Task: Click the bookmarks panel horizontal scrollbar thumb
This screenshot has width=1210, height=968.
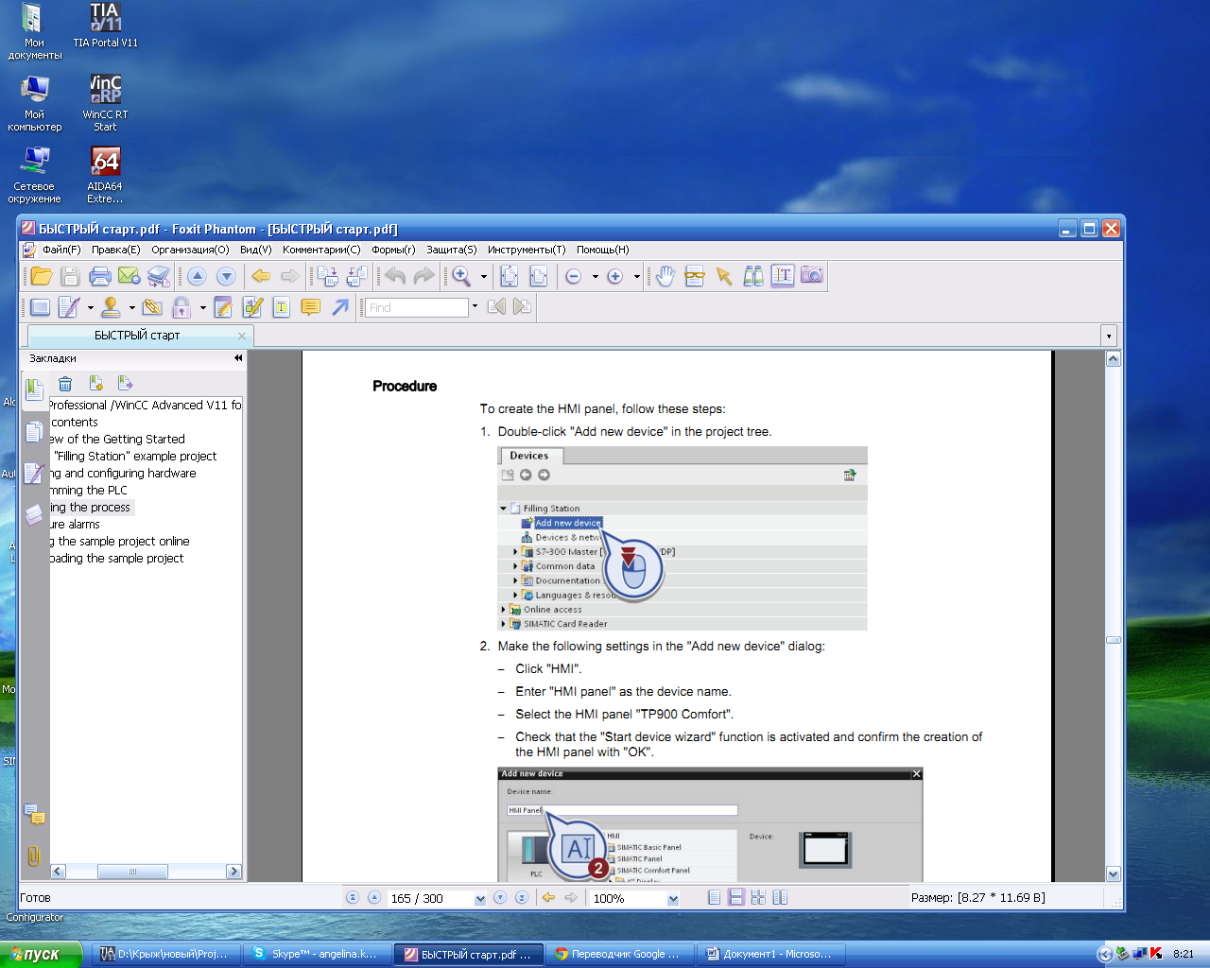Action: tap(132, 872)
